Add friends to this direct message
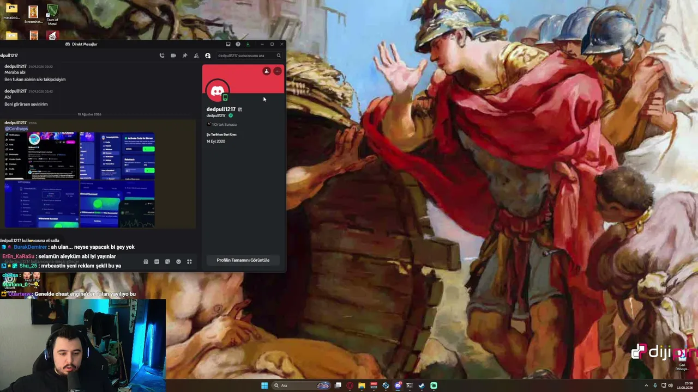The width and height of the screenshot is (698, 392). pos(196,56)
